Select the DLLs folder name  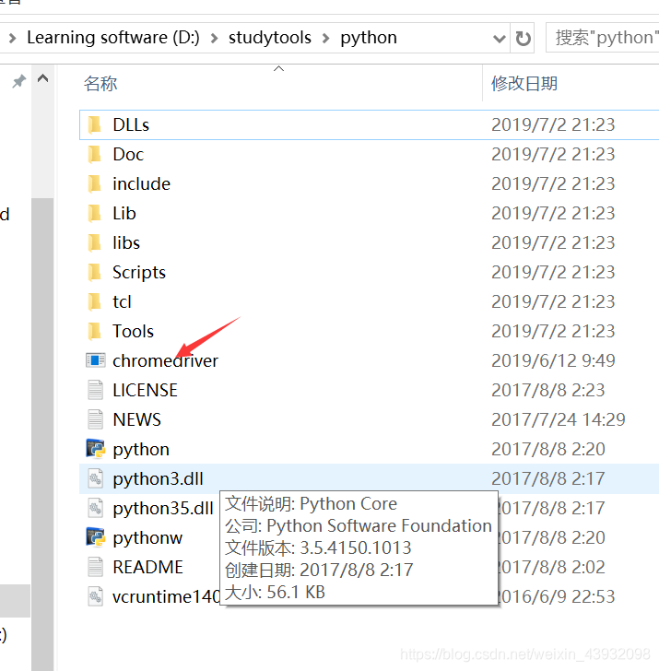point(131,125)
